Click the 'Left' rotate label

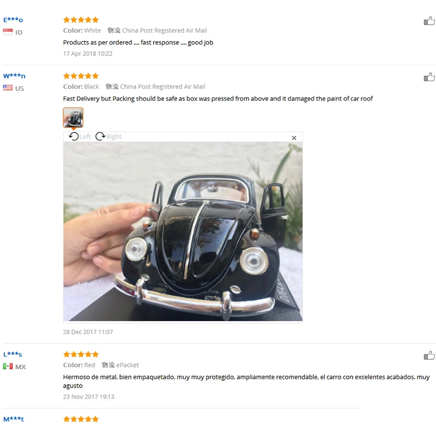click(x=85, y=137)
